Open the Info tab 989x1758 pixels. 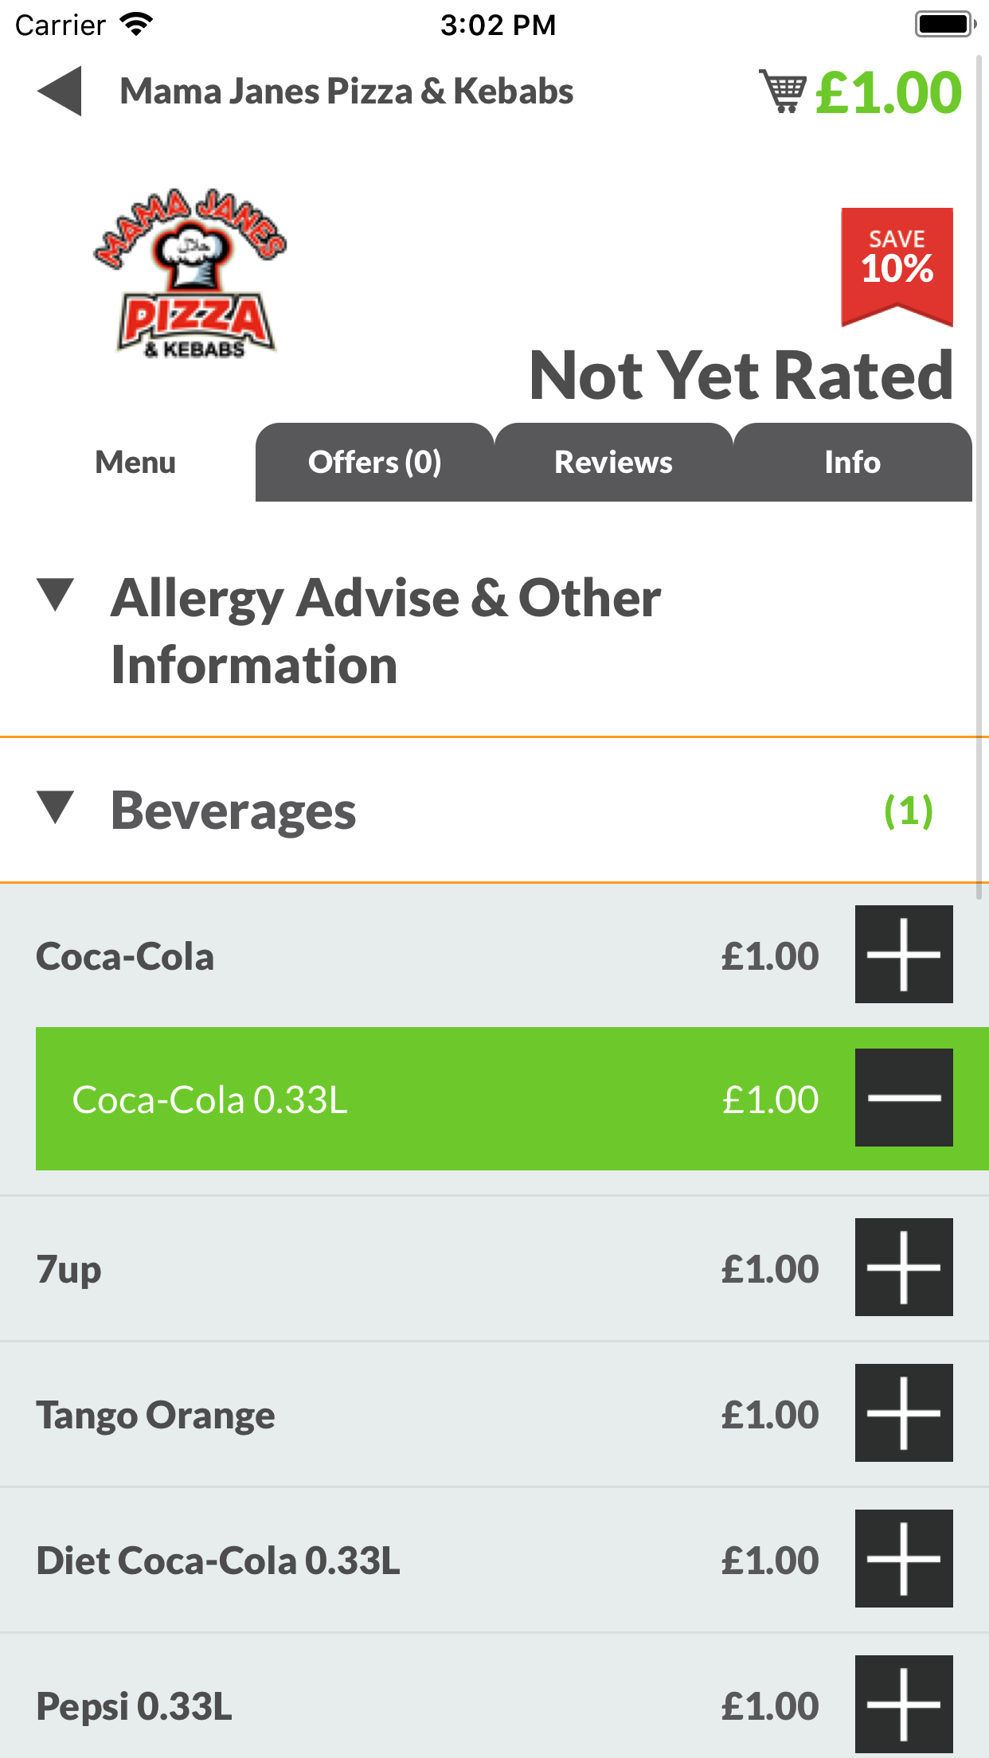click(852, 463)
